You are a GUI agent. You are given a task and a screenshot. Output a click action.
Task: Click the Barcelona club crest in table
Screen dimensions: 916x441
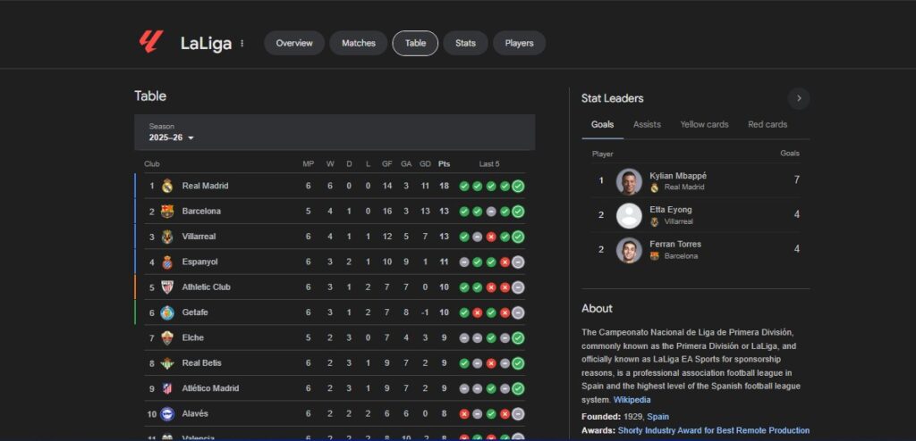coord(166,212)
